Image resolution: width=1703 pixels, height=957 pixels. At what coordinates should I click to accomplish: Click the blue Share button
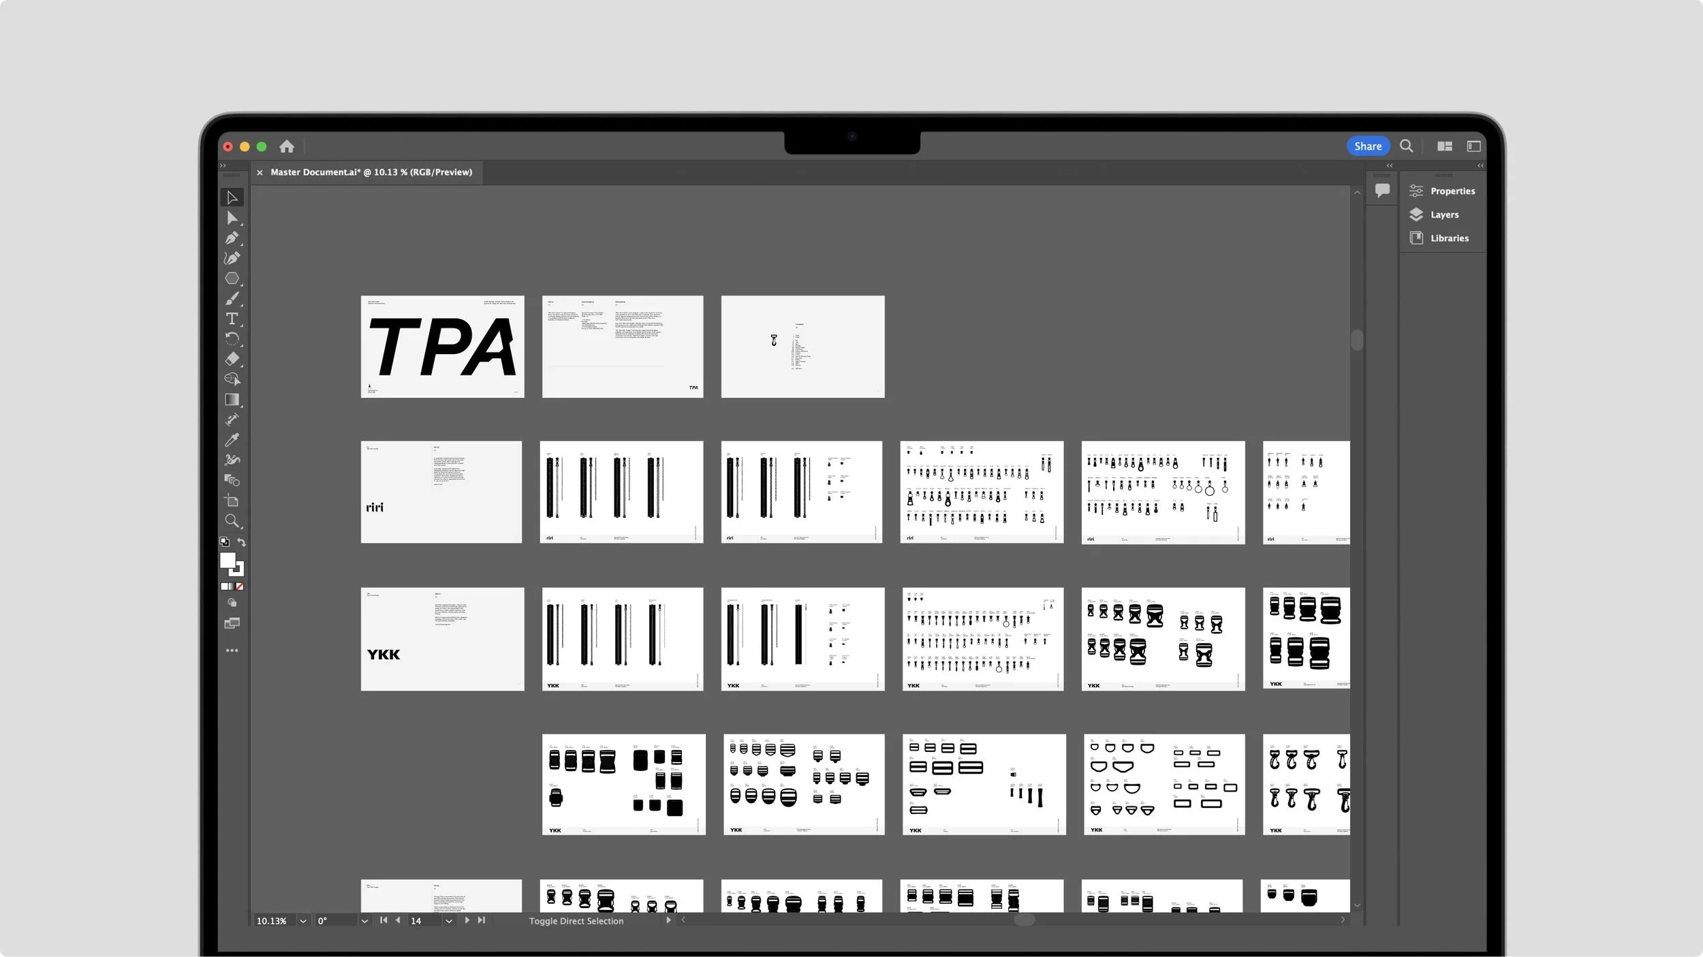click(x=1367, y=146)
